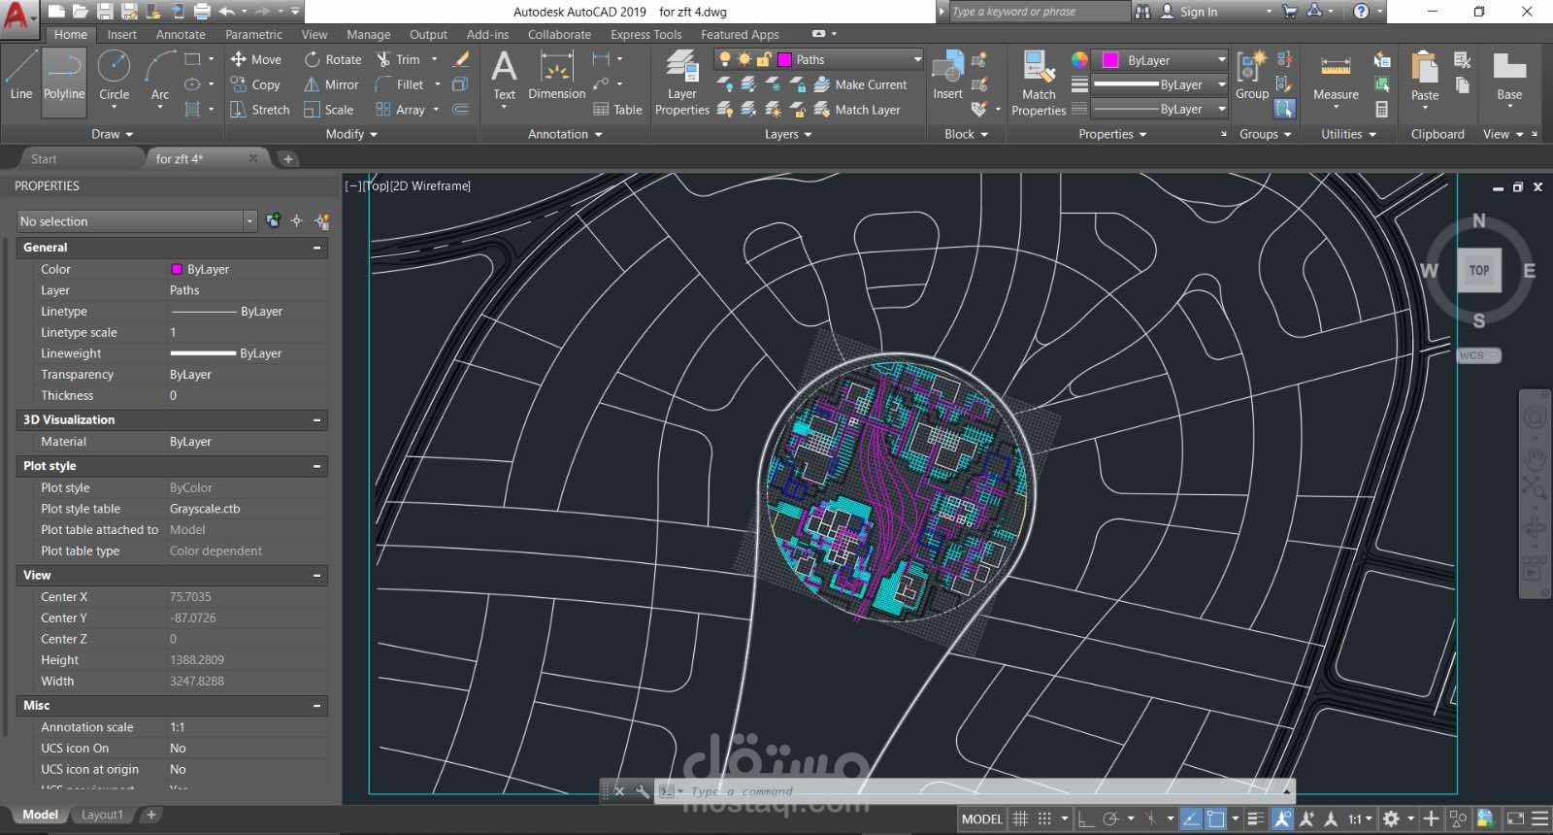
Task: Toggle snap mode dots in status bar
Action: pos(1044,818)
